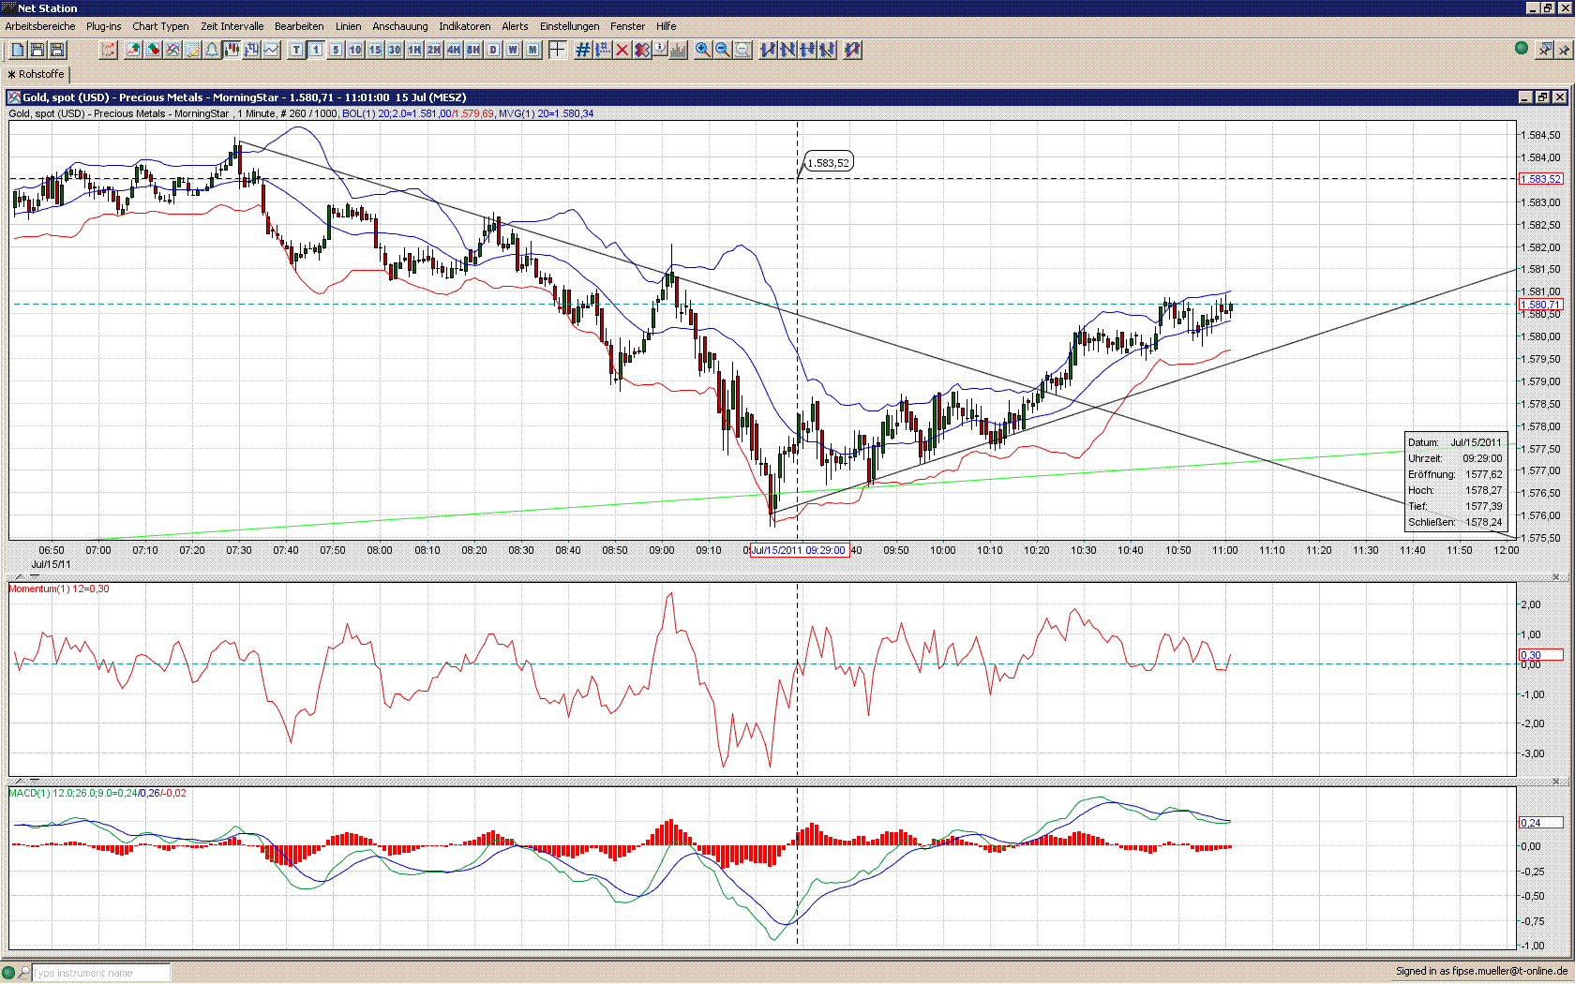Image resolution: width=1575 pixels, height=984 pixels.
Task: Select the 1 minute interval
Action: (x=316, y=50)
